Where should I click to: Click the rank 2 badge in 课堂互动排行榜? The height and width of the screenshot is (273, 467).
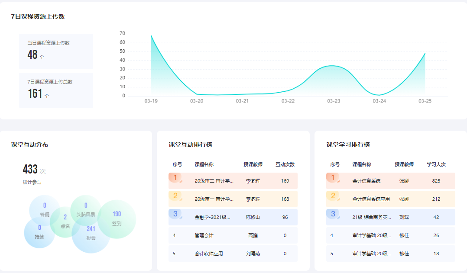coord(175,196)
